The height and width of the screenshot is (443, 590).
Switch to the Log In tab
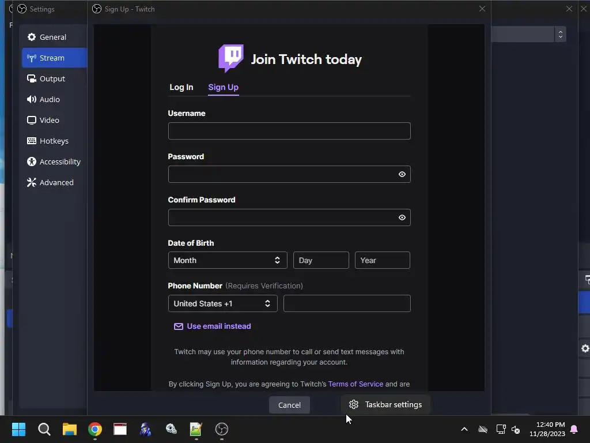point(181,87)
